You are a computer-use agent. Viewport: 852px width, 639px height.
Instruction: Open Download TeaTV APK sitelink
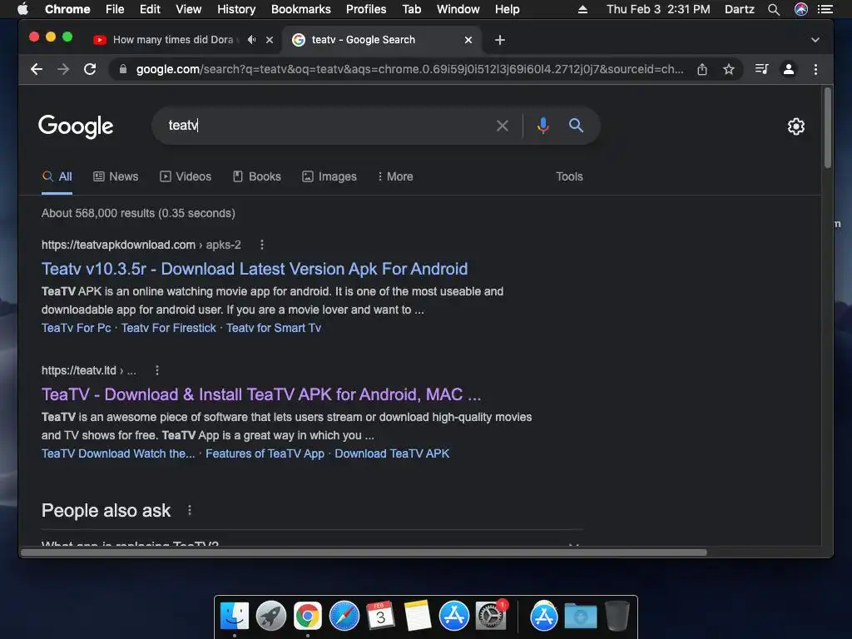click(x=392, y=453)
